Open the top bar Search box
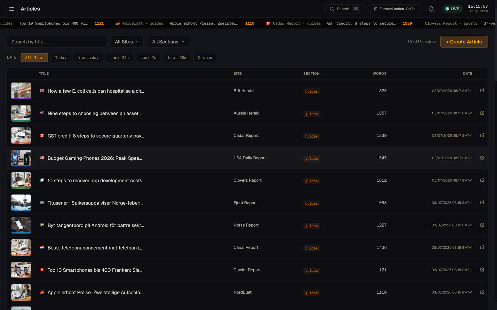This screenshot has height=310, width=497. click(x=345, y=9)
